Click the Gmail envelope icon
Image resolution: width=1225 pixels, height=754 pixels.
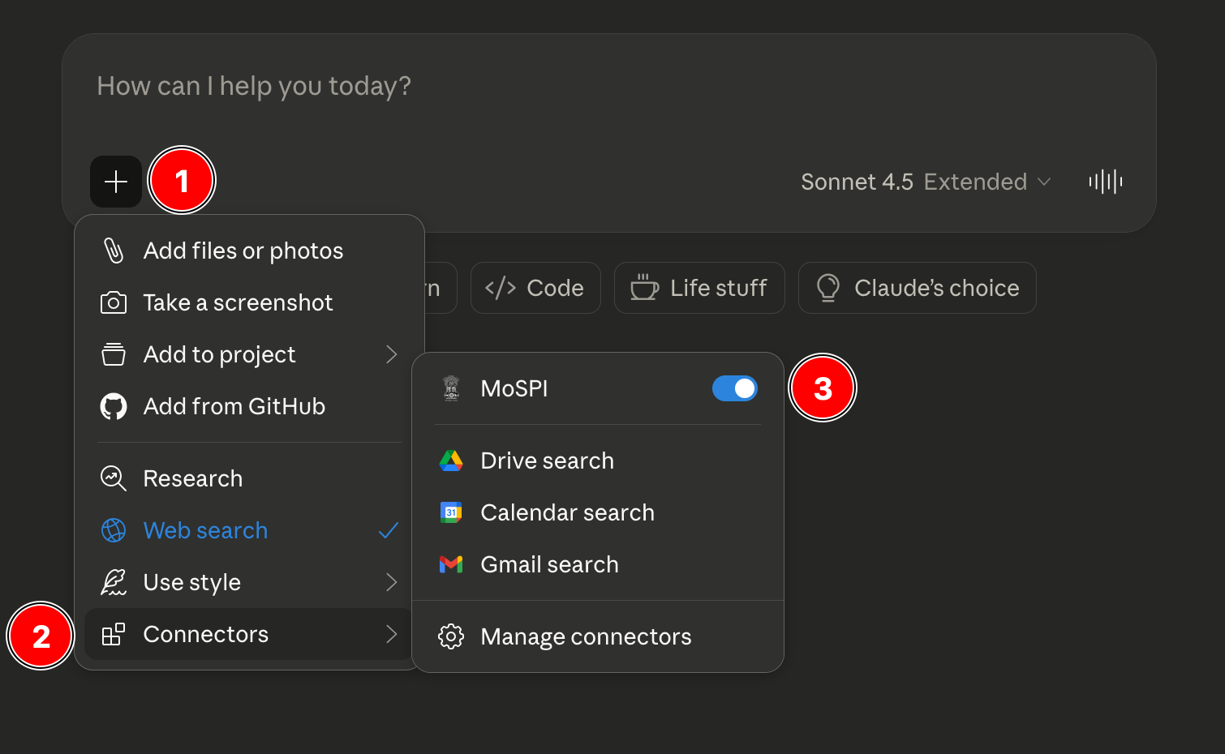451,565
